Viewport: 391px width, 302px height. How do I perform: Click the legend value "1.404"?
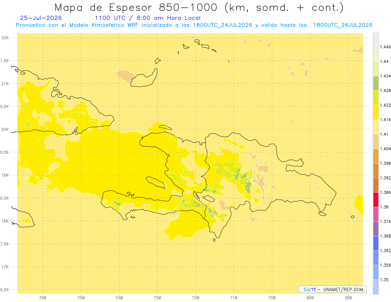pos(385,149)
